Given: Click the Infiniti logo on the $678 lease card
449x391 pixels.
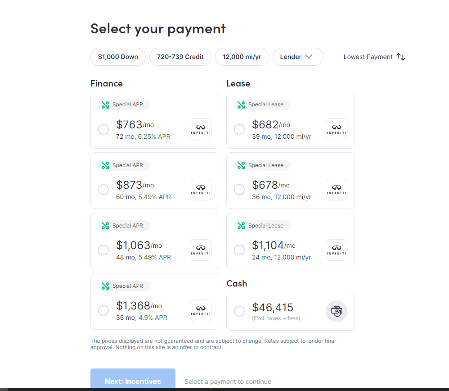Looking at the screenshot, I should pyautogui.click(x=336, y=190).
